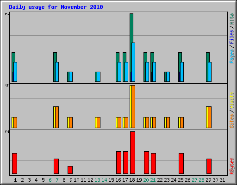Select the orange Sites bar for day 23

click(x=168, y=123)
